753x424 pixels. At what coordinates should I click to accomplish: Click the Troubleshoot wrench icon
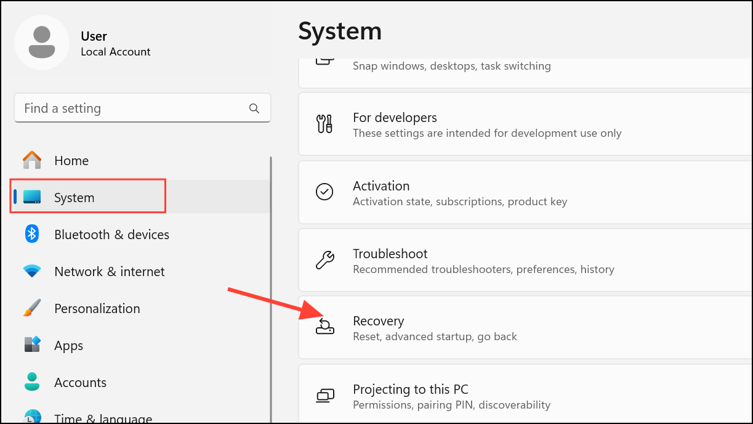[x=325, y=259]
